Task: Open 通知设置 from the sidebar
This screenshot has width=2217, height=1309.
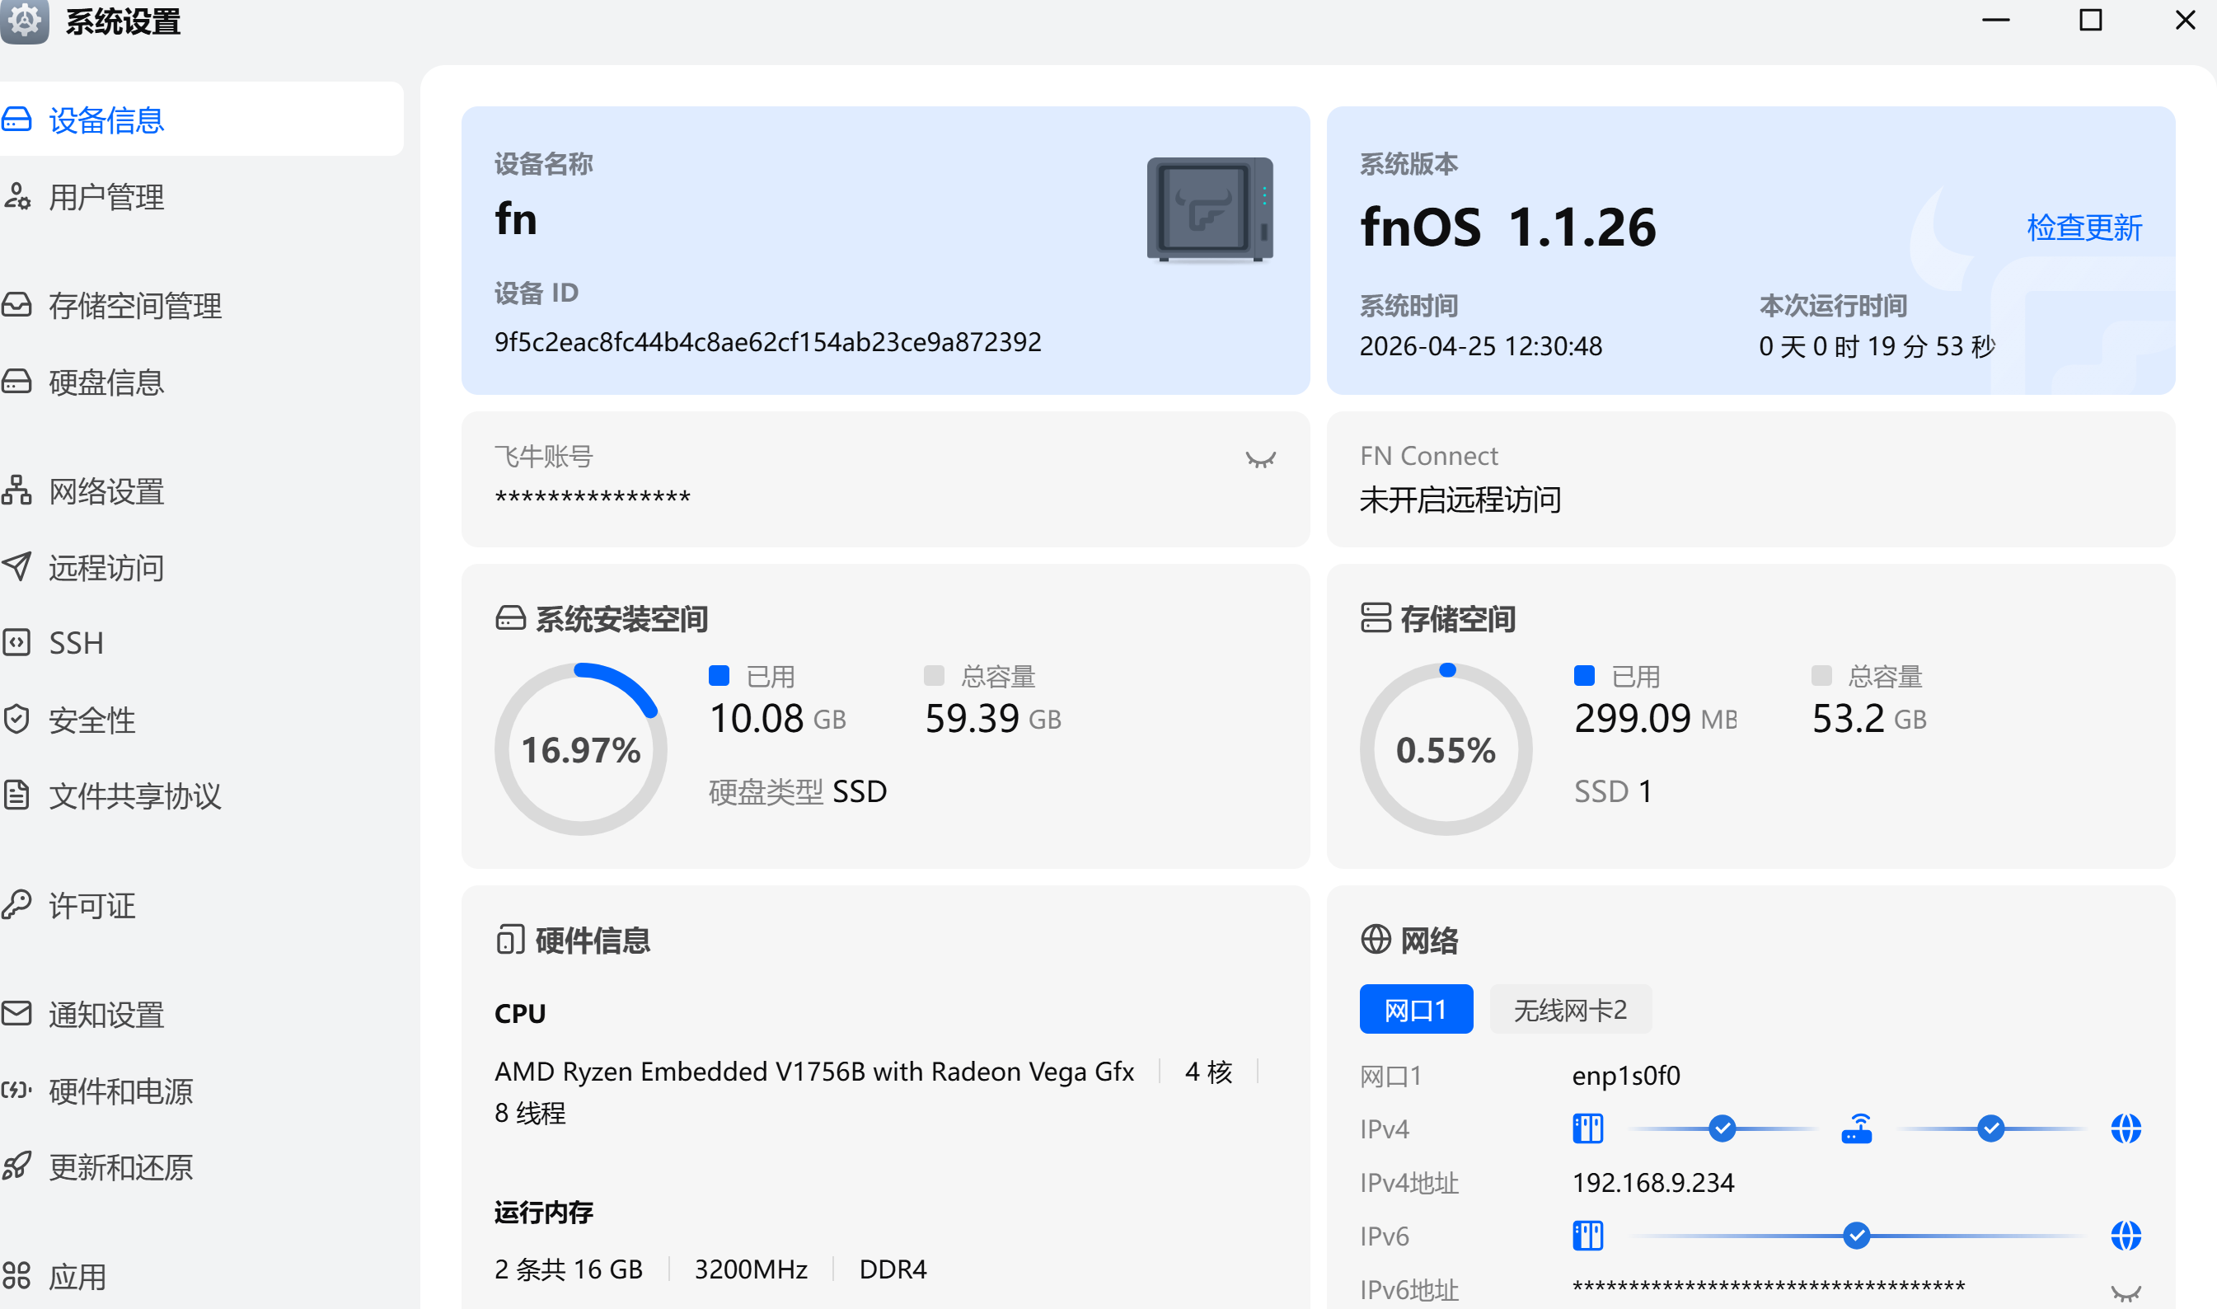Action: (105, 1016)
